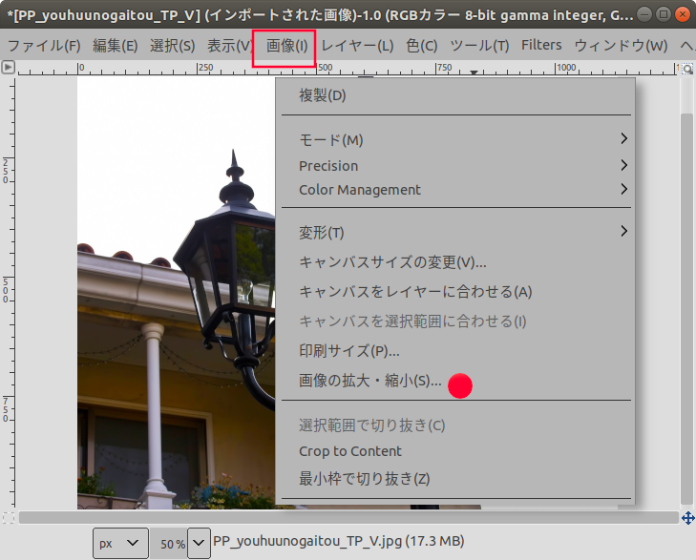Choose 複製(D) from the image menu

coord(455,95)
